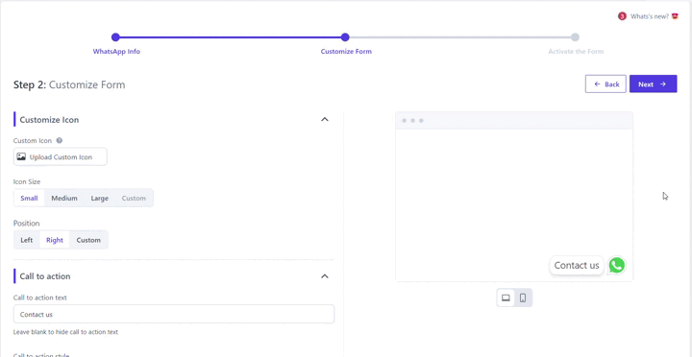This screenshot has height=357, width=692.
Task: Click the Customize Form progress dot
Action: click(x=345, y=37)
